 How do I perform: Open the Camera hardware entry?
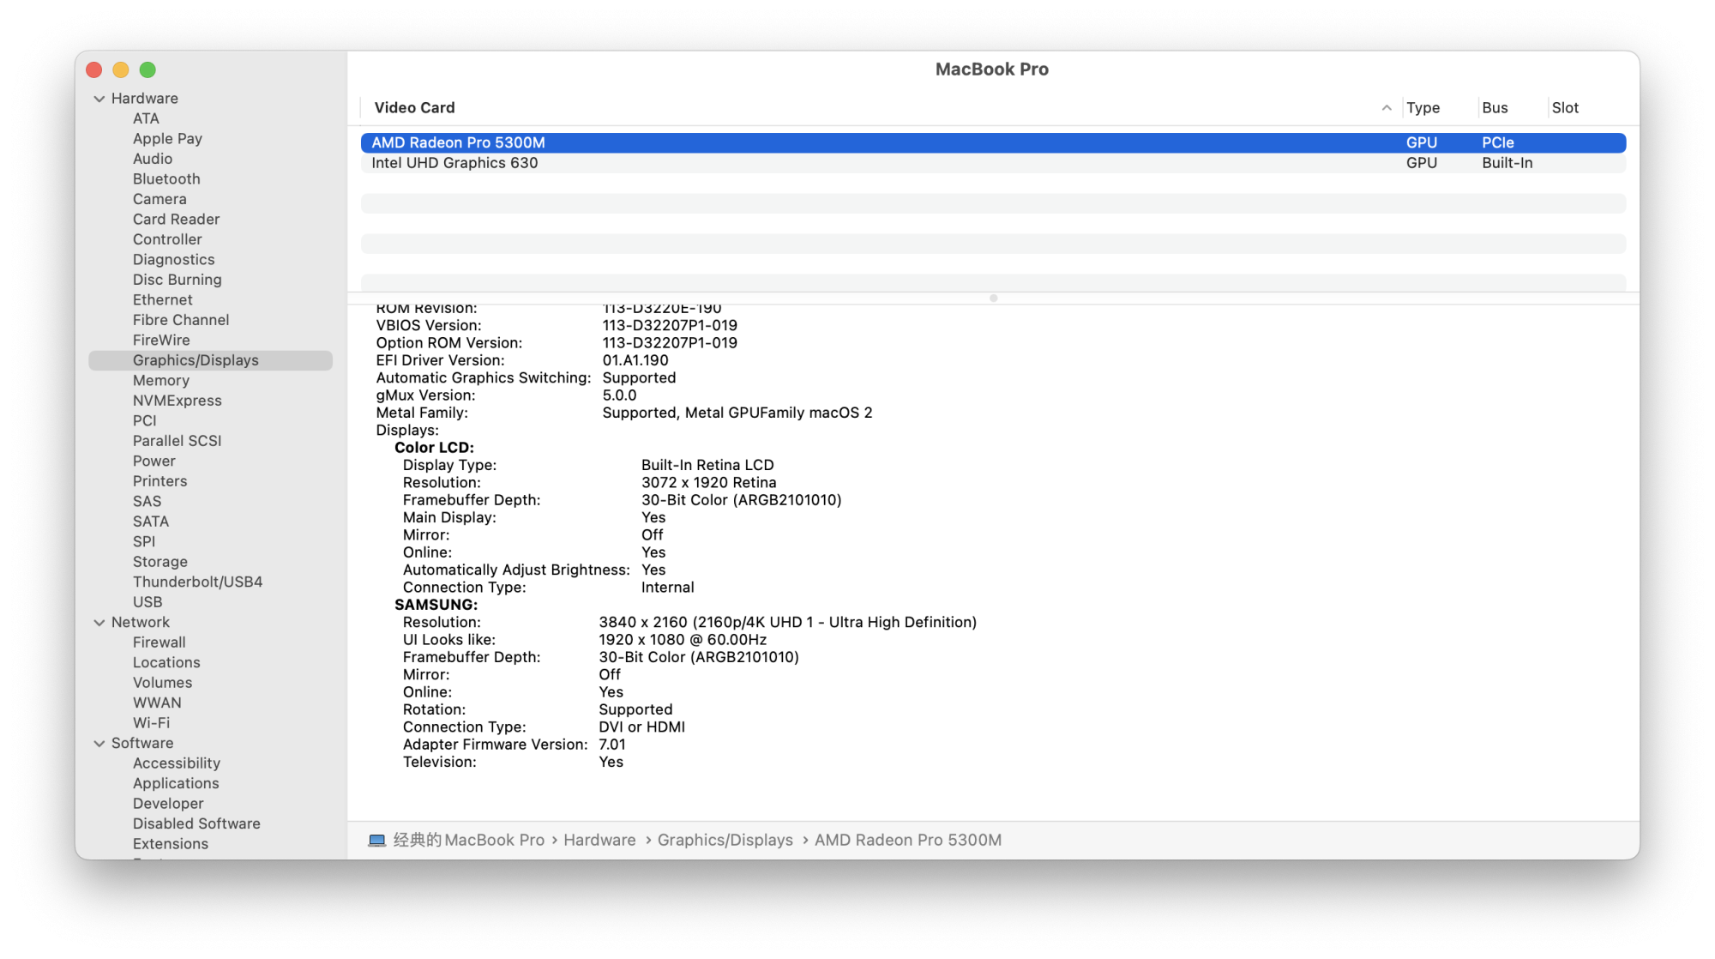pyautogui.click(x=160, y=198)
